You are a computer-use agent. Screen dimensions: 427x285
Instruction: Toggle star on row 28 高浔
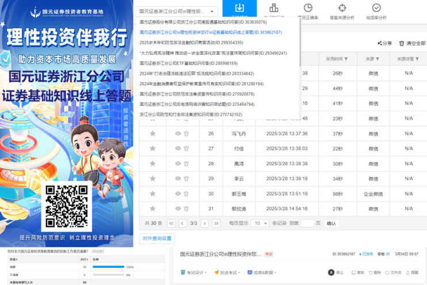pos(152,164)
